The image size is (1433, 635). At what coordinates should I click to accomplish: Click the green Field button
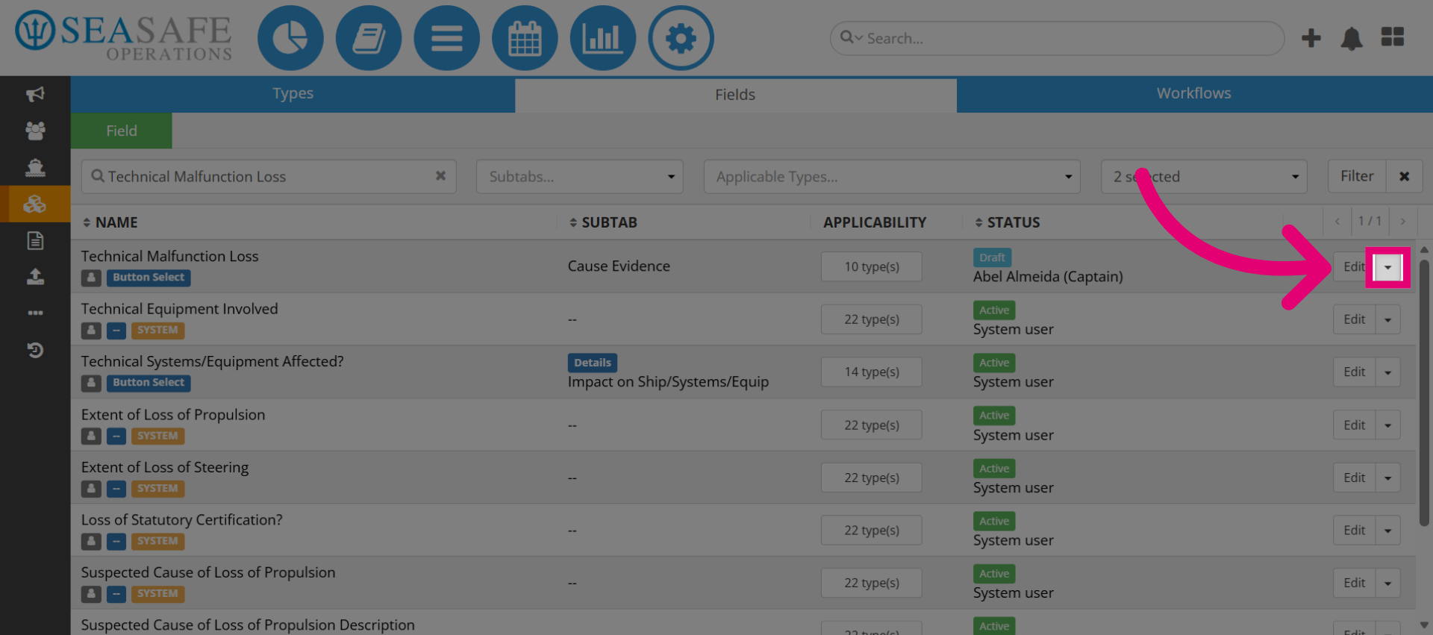122,131
